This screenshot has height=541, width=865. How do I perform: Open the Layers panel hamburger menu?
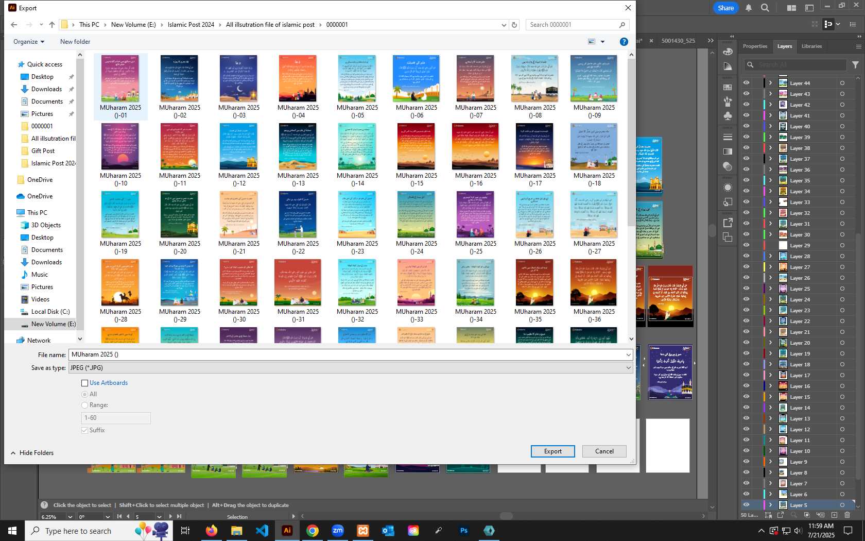(x=858, y=46)
